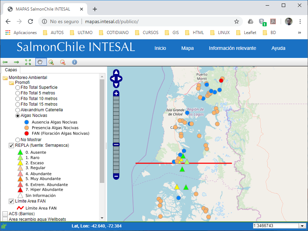The image size is (308, 231).
Task: Click the map scale input field
Action: tap(276, 226)
